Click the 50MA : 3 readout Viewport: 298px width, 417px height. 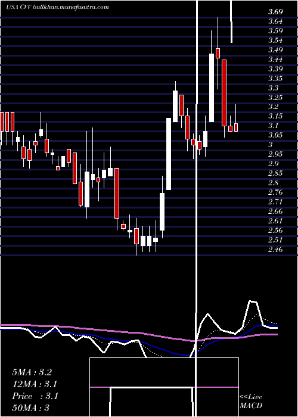[30, 408]
